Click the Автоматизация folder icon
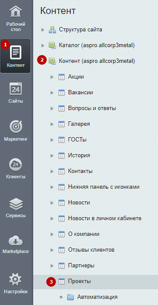 coord(71,297)
